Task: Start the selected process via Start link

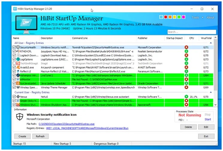Action: (x=208, y=119)
